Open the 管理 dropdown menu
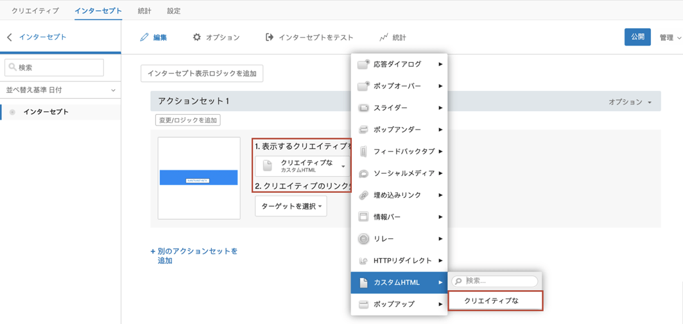Image resolution: width=683 pixels, height=324 pixels. (x=670, y=38)
